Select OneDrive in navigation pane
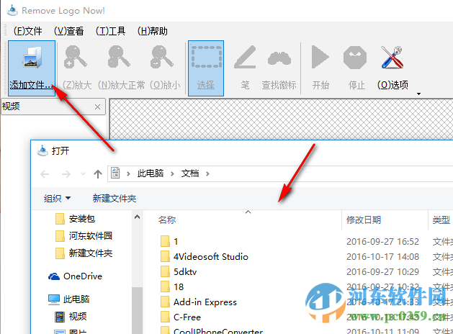 pos(83,276)
